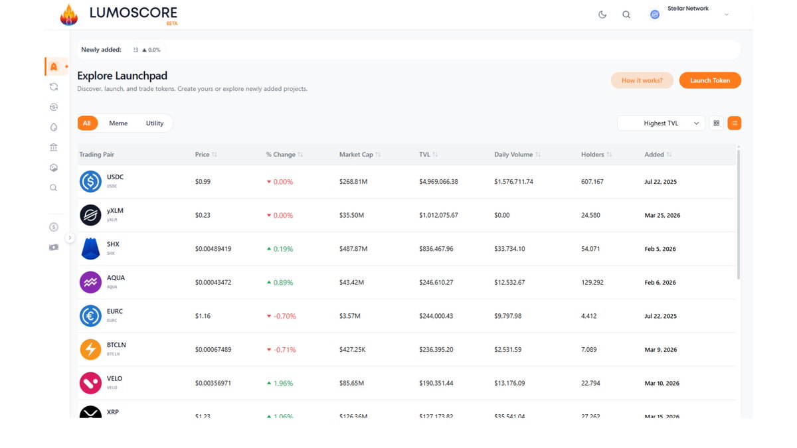Click the USDC token logo

pos(90,182)
